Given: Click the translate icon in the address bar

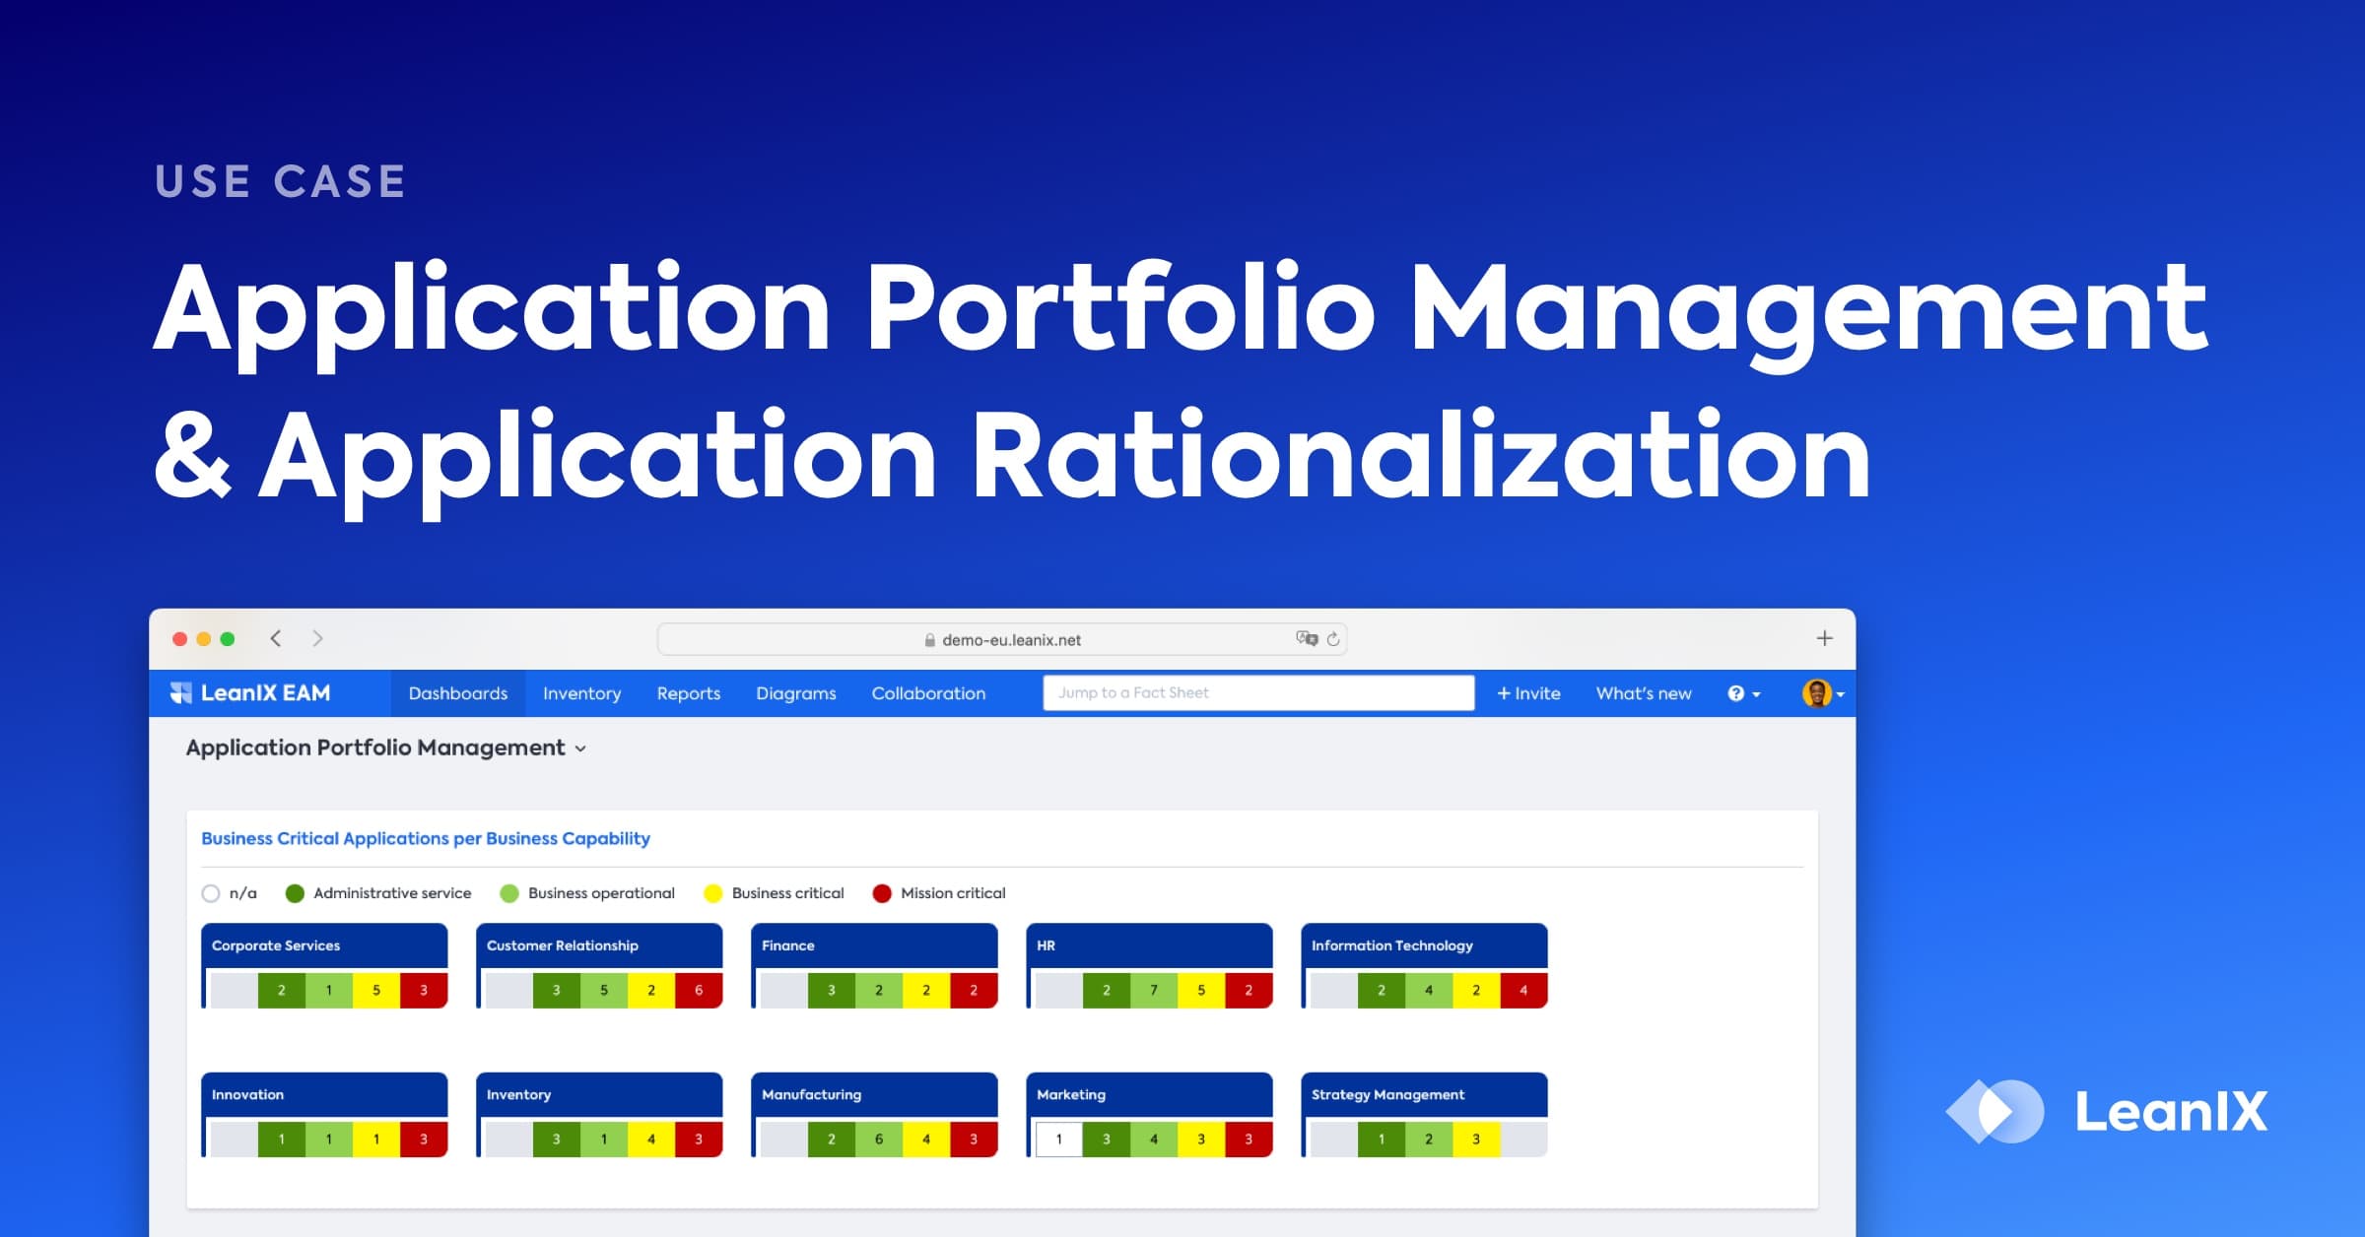Looking at the screenshot, I should click(x=1306, y=638).
